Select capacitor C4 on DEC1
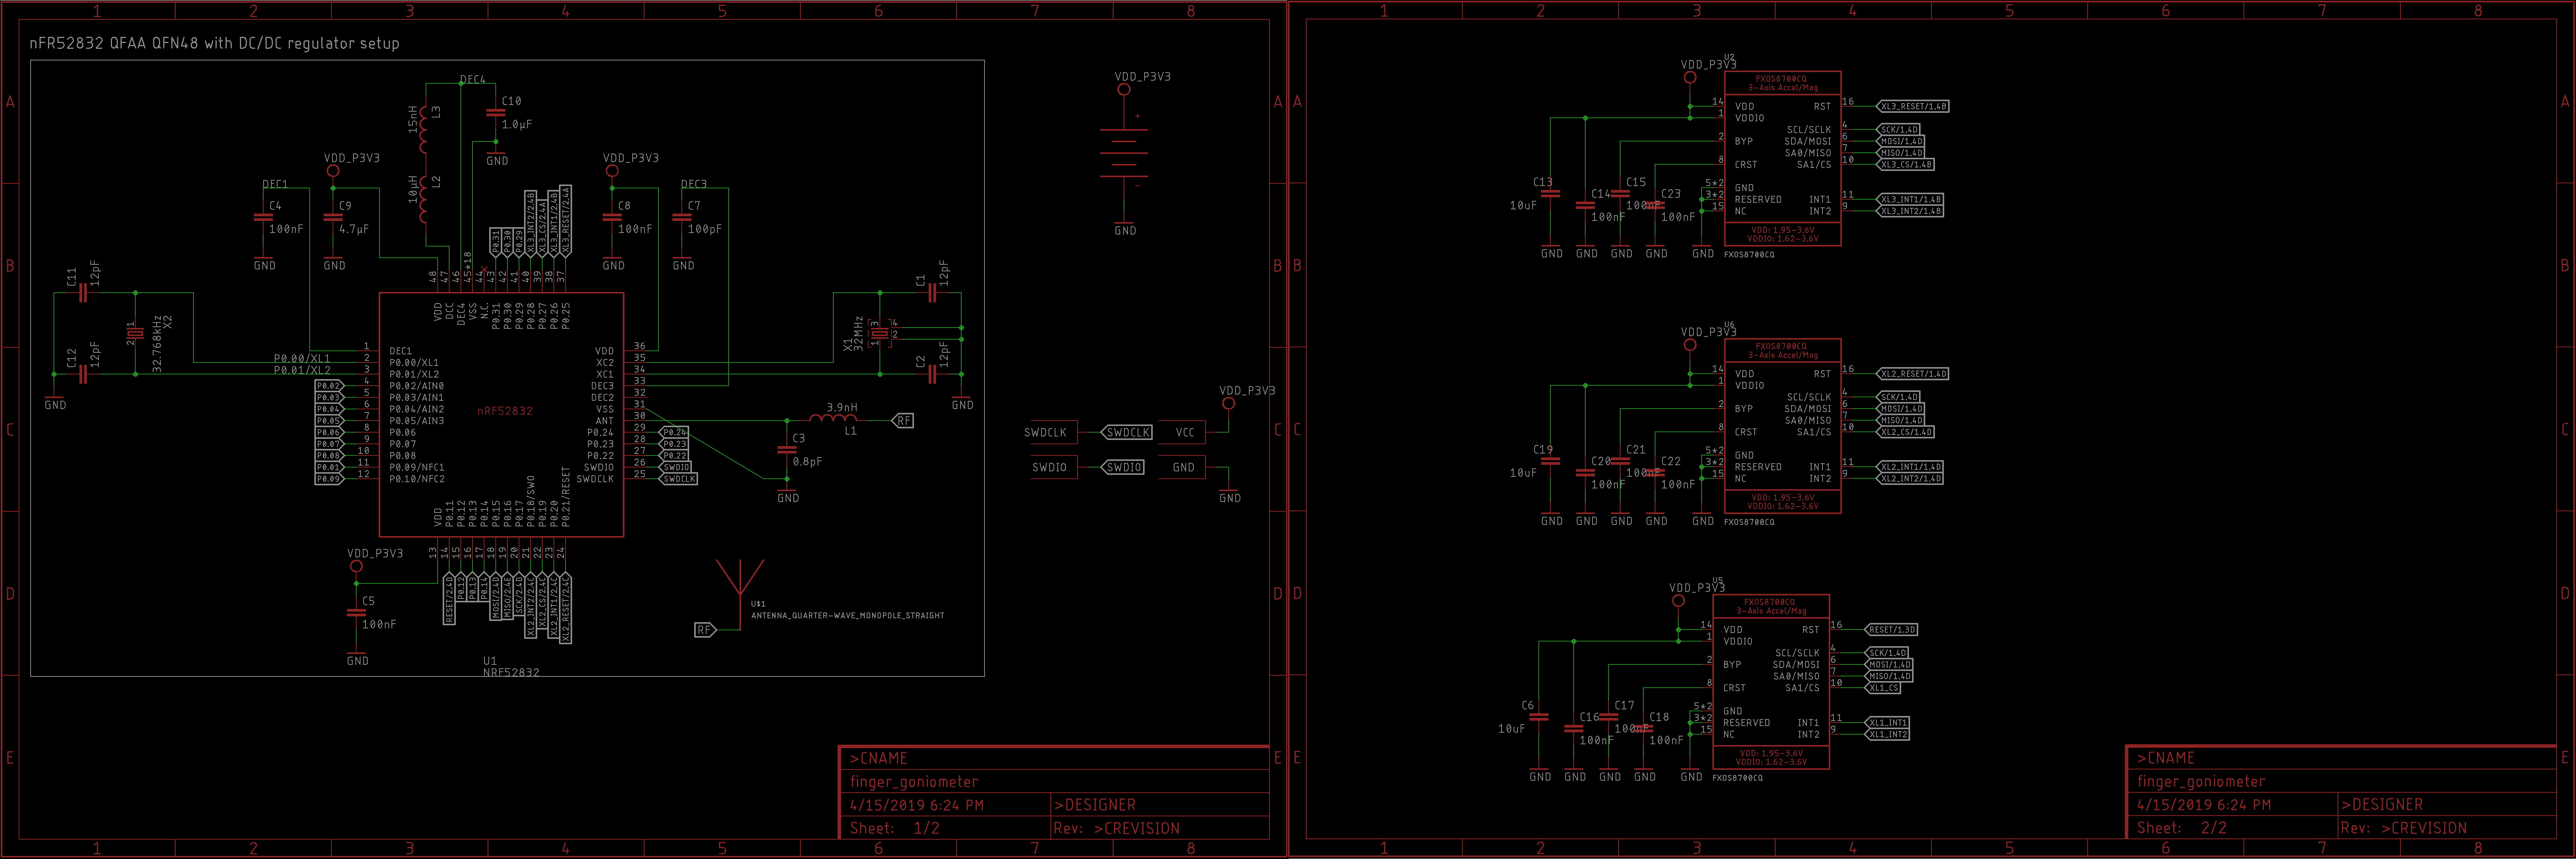This screenshot has width=2576, height=859. (264, 217)
